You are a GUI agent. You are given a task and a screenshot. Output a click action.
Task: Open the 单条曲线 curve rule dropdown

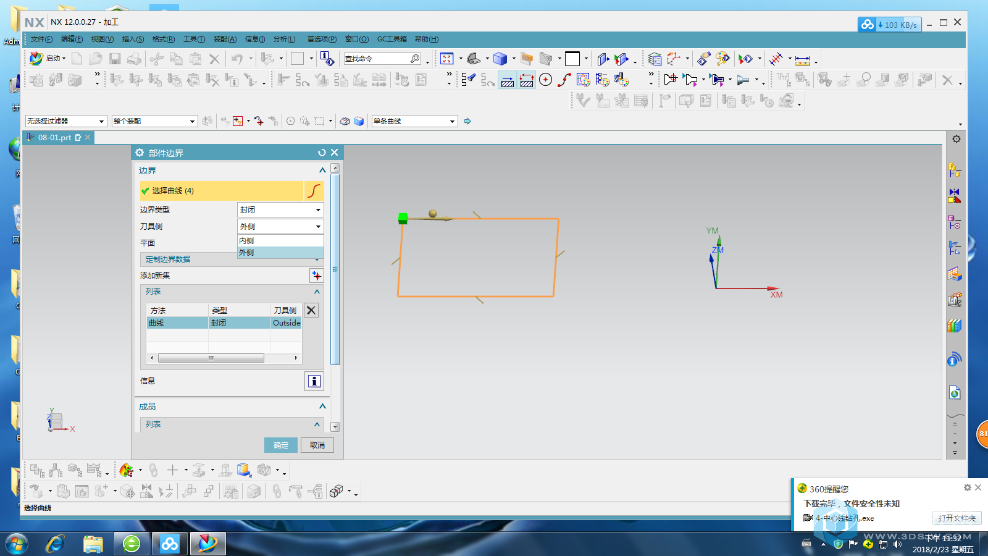click(414, 121)
